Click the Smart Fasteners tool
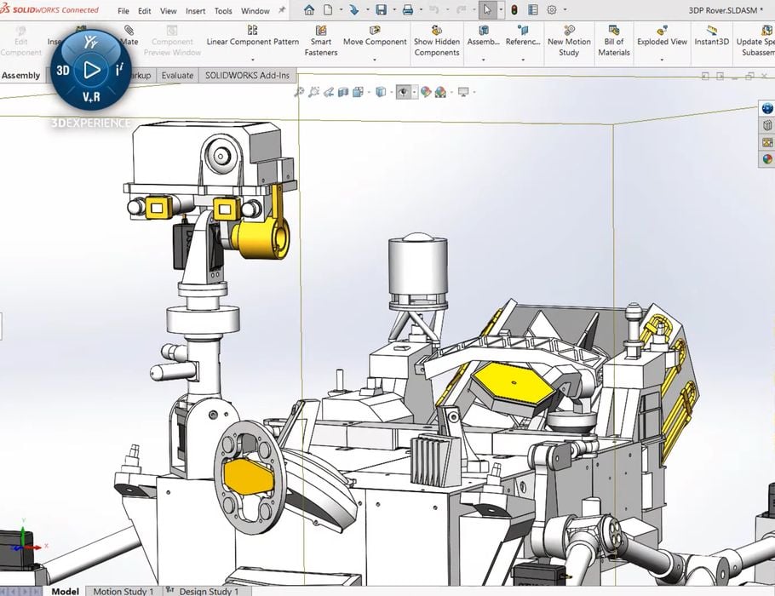 click(x=321, y=41)
